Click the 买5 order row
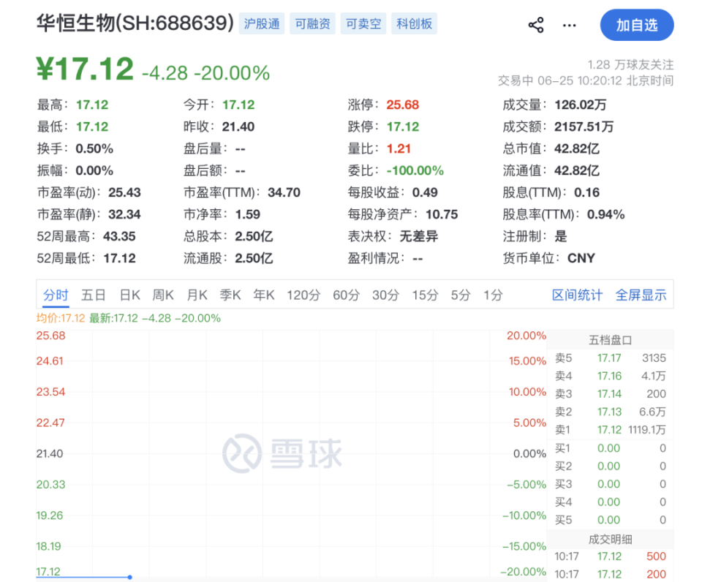The height and width of the screenshot is (582, 702). pos(610,520)
